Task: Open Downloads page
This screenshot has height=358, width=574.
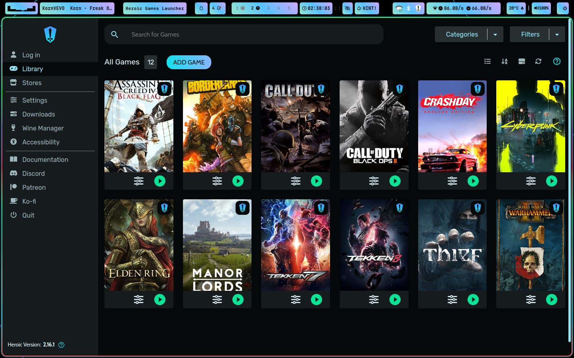Action: (x=50, y=114)
